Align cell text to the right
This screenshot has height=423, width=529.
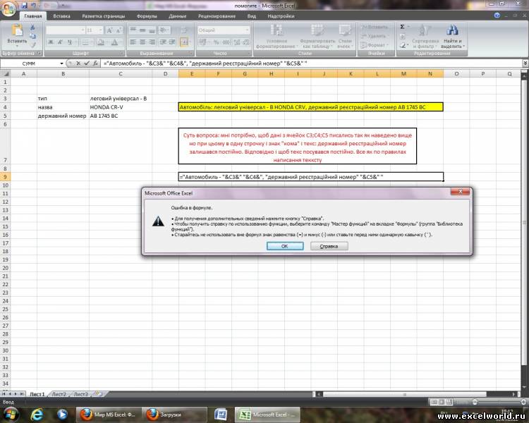(152, 42)
